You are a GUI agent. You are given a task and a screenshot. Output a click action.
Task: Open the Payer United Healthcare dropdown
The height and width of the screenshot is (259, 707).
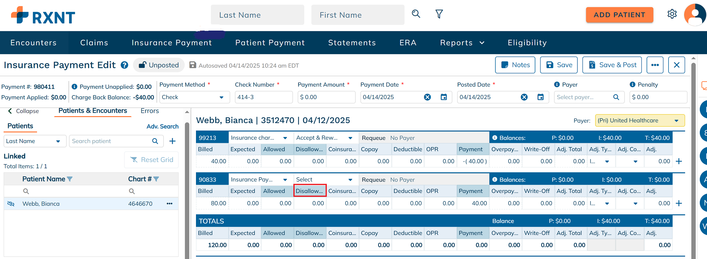pos(640,120)
